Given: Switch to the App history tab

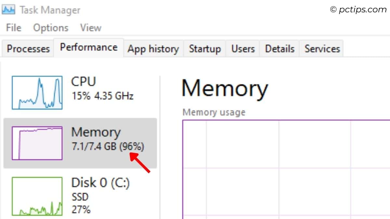Looking at the screenshot, I should [x=153, y=49].
